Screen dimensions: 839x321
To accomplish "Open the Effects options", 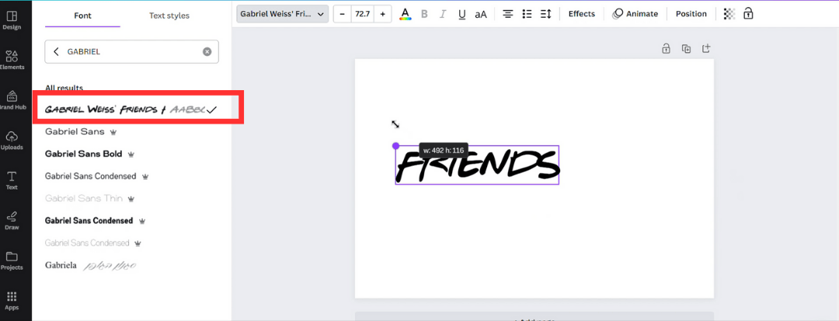I will click(581, 14).
